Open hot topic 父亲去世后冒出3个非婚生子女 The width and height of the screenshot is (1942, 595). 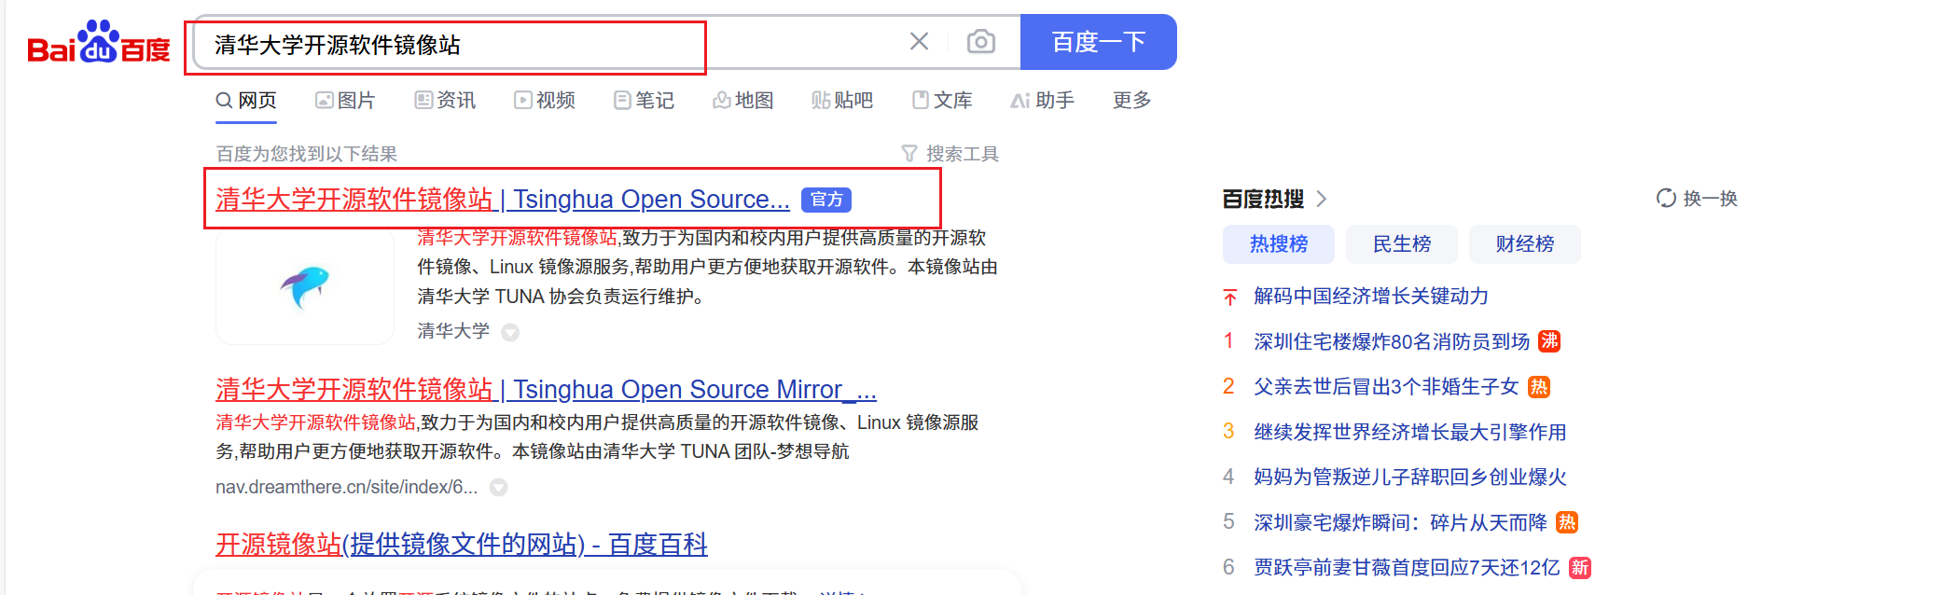tap(1386, 387)
